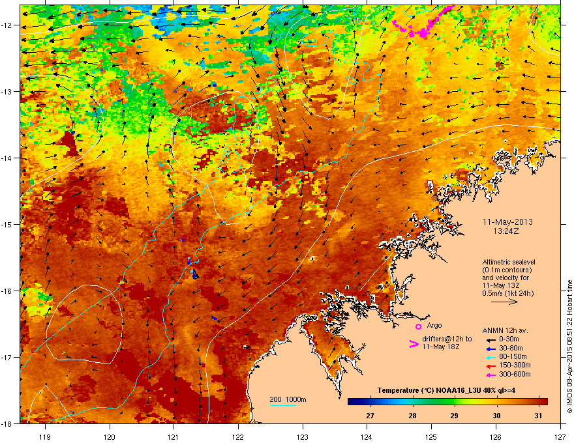
Task: Click the time label 13:24Z
Action: [506, 231]
